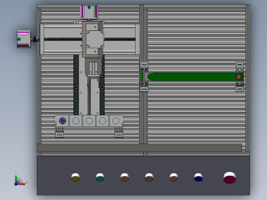Image resolution: width=267 pixels, height=200 pixels.
Task: Select the gripper jaws on the vertical slide
Action: click(93, 82)
